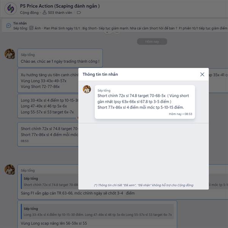Select the Long 47-49x sl 46 message
228x228 pixels.
(x=44, y=106)
